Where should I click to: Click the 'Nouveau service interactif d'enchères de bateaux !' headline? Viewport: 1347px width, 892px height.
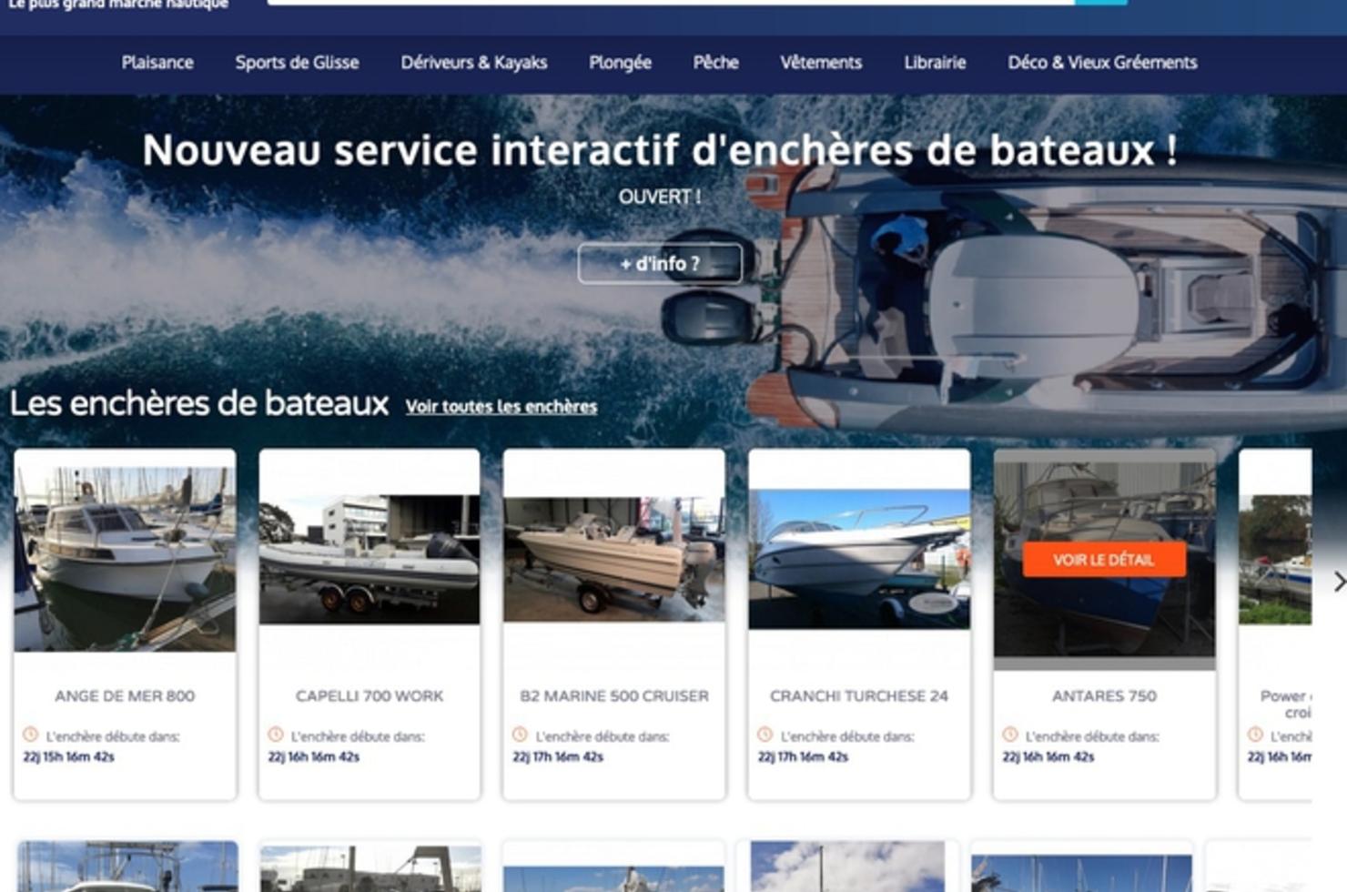660,150
